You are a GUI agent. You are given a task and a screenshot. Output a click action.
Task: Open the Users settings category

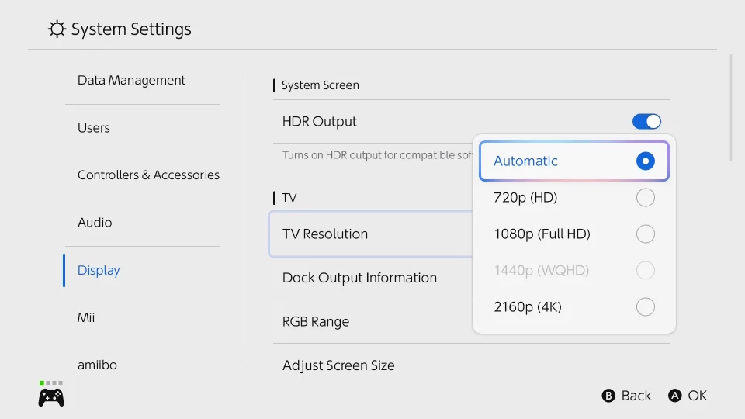click(x=94, y=128)
